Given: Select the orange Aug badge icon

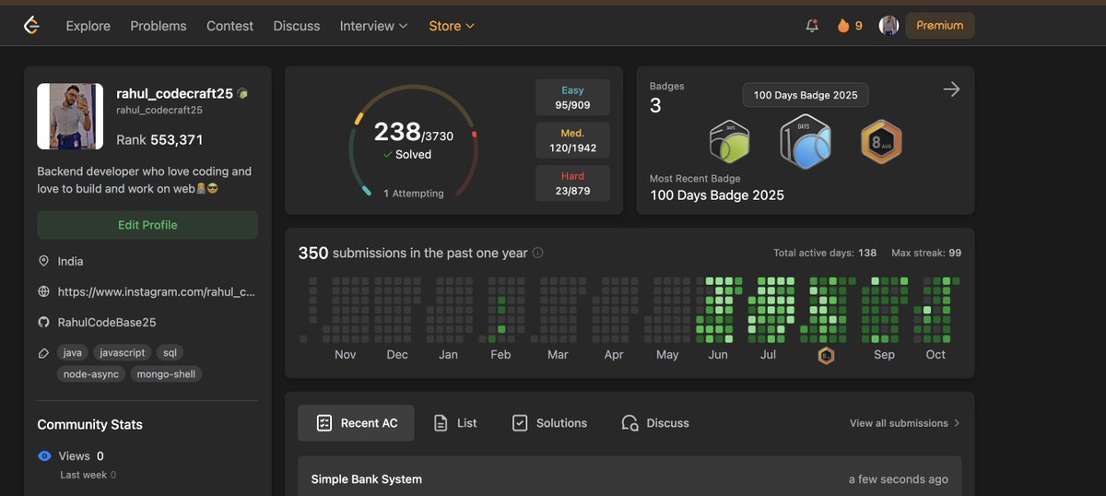Looking at the screenshot, I should (881, 142).
